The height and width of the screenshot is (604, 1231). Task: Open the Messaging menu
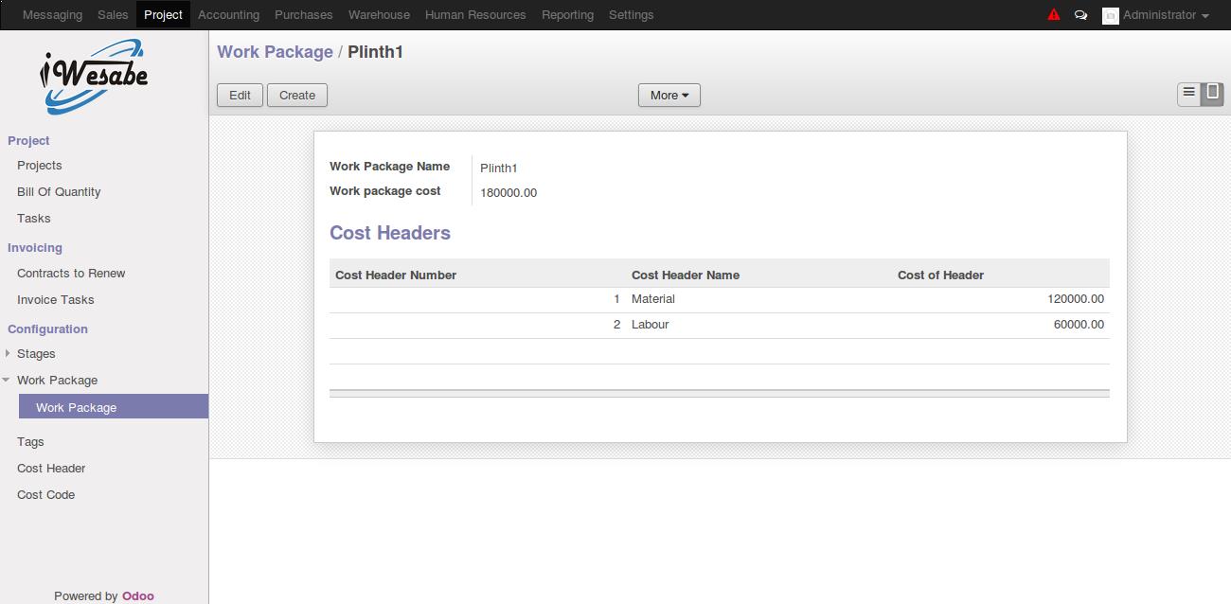(52, 15)
